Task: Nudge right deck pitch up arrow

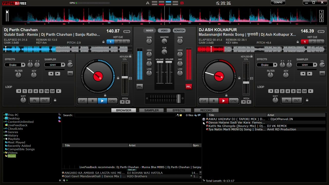Action: pyautogui.click(x=249, y=102)
